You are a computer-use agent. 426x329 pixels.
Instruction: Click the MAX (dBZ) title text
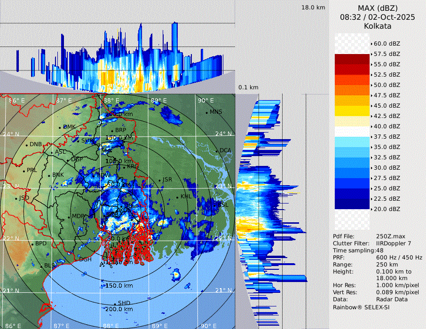click(x=378, y=8)
